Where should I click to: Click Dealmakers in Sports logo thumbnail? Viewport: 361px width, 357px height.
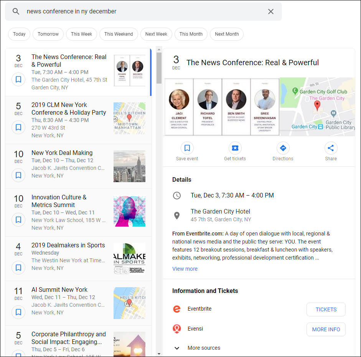click(x=130, y=259)
